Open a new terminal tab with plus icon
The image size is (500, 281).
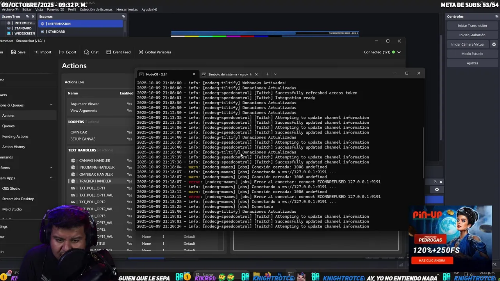(x=267, y=74)
